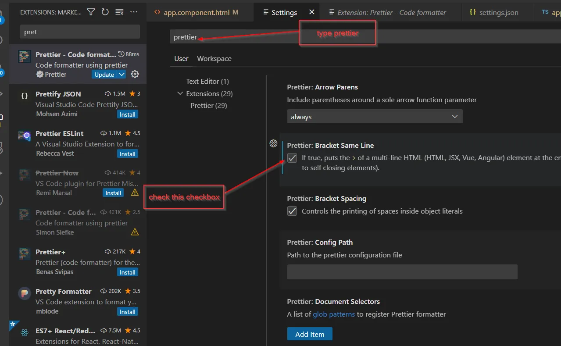Viewport: 561px width, 346px height.
Task: Open the Update button dropdown arrow
Action: 122,75
